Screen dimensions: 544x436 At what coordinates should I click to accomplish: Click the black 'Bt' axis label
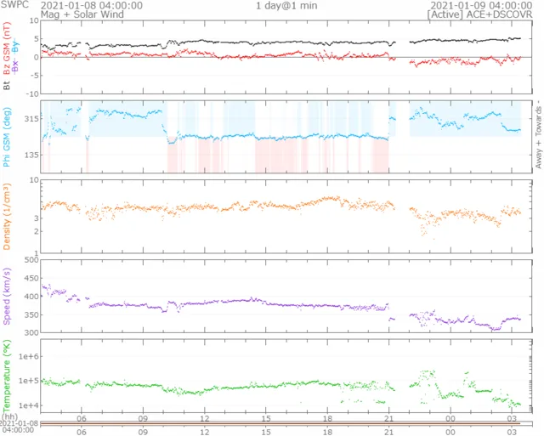click(x=7, y=85)
